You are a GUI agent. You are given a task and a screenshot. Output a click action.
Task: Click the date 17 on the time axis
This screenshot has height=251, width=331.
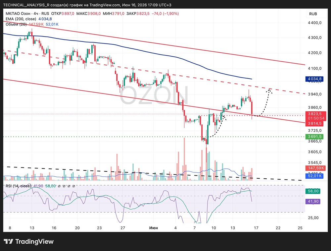256,228
